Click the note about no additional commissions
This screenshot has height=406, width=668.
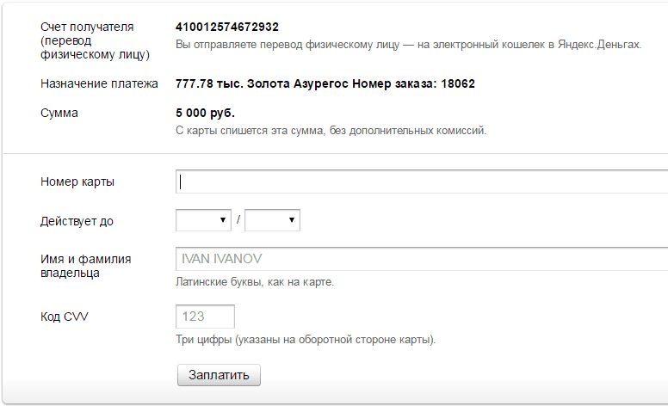(331, 130)
